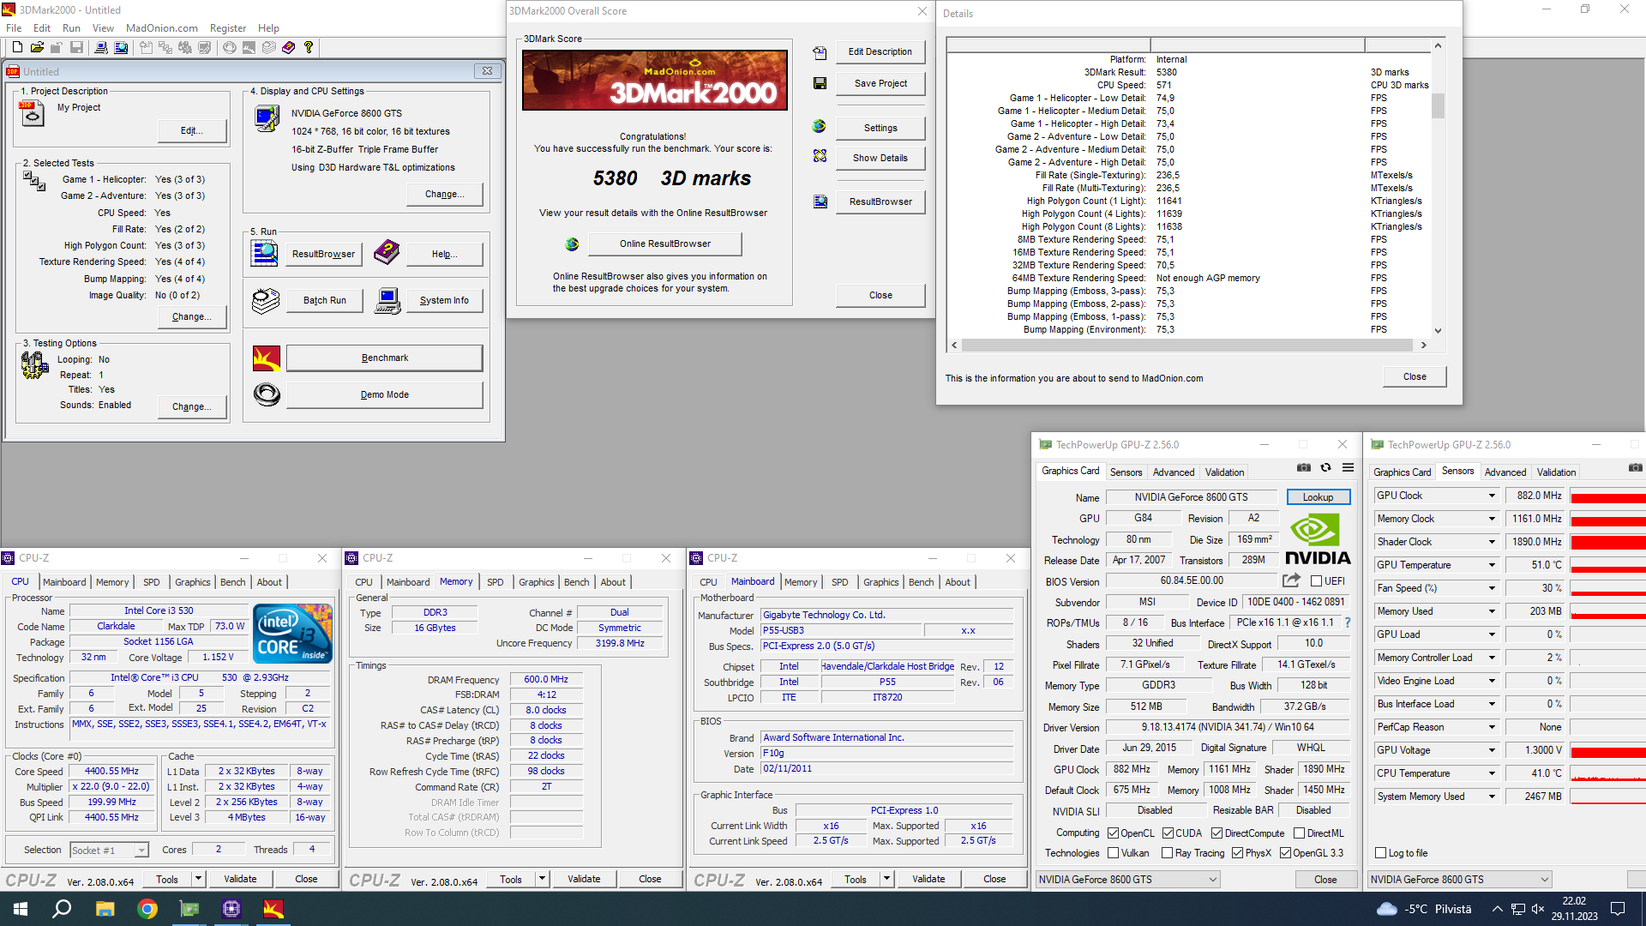Switch to Mainboard tab in the CPU-Z CPU window

click(x=64, y=582)
